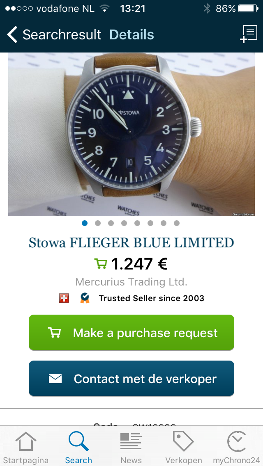Add listing to notepad icon

pyautogui.click(x=249, y=34)
